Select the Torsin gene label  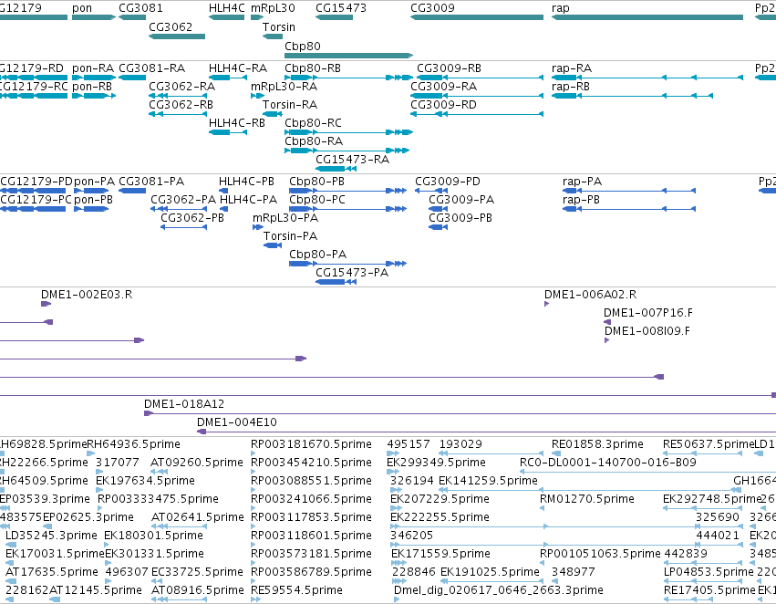[x=279, y=26]
